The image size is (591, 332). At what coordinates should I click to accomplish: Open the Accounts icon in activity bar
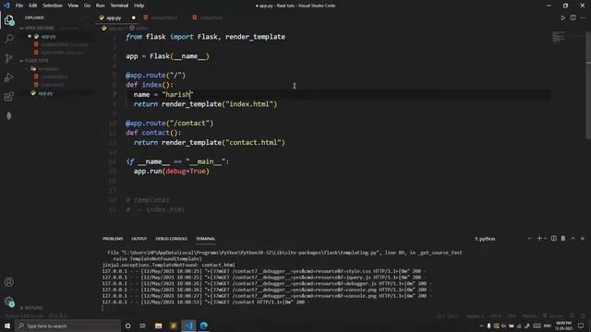coord(9,282)
